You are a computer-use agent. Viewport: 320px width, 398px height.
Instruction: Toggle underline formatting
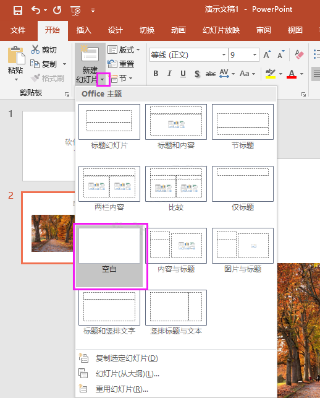coord(183,74)
